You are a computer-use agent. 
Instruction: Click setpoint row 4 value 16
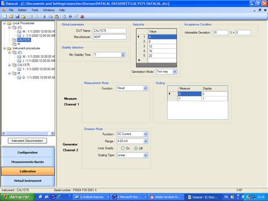[162, 51]
